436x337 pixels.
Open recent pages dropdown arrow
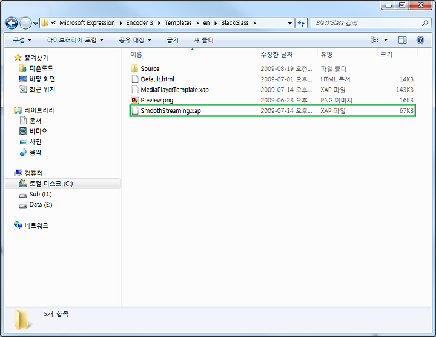36,24
